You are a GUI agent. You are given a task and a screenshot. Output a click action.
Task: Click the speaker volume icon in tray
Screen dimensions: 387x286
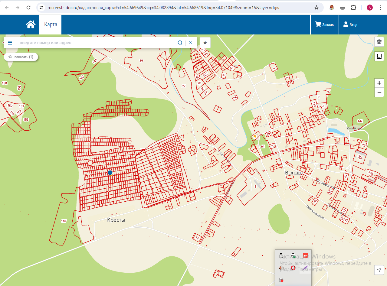coord(281,268)
